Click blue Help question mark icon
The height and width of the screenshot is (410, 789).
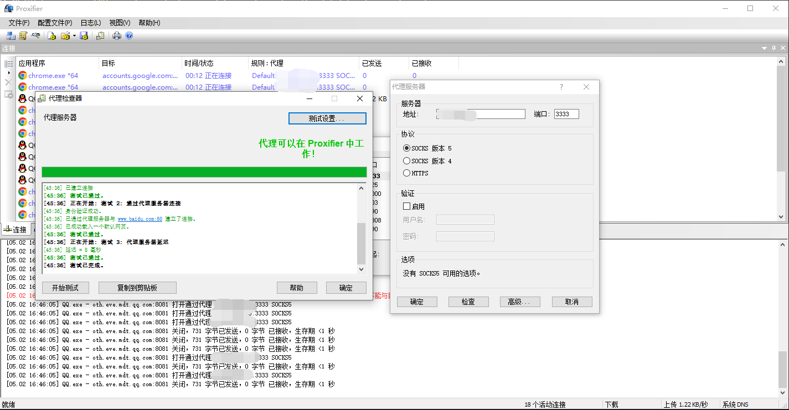(129, 35)
